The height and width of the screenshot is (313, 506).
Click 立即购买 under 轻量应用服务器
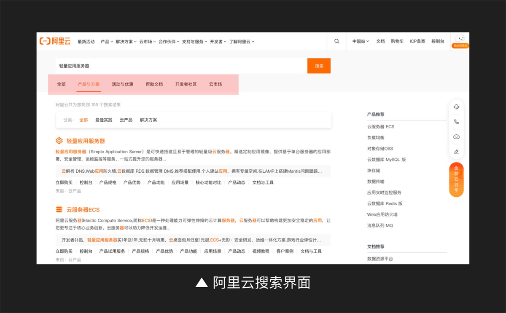pos(64,182)
